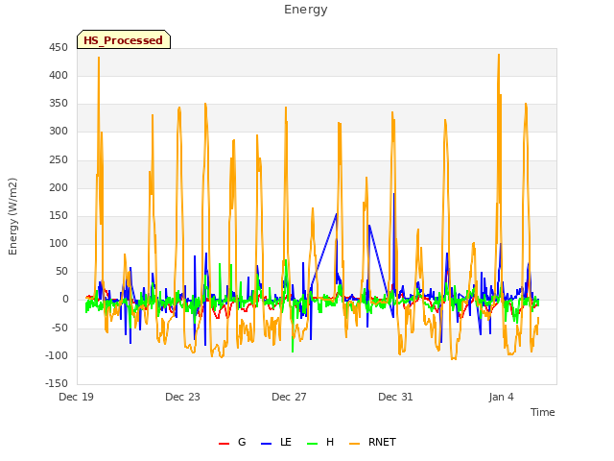Click the -100 y-axis tick label
The width and height of the screenshot is (614, 461).
pos(57,355)
